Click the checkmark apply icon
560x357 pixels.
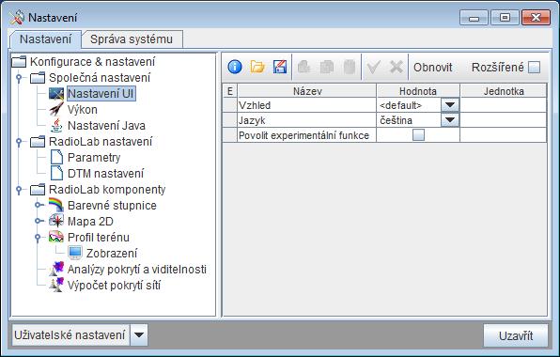[x=373, y=67]
